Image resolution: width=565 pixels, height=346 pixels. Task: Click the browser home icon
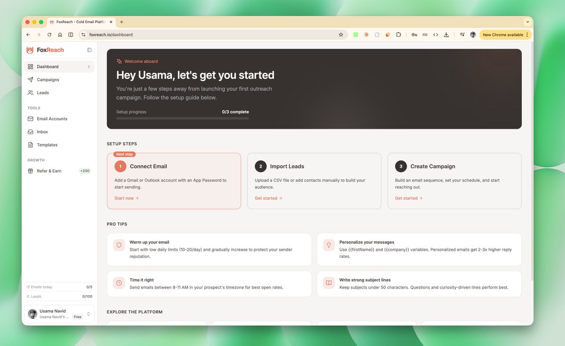click(x=60, y=35)
